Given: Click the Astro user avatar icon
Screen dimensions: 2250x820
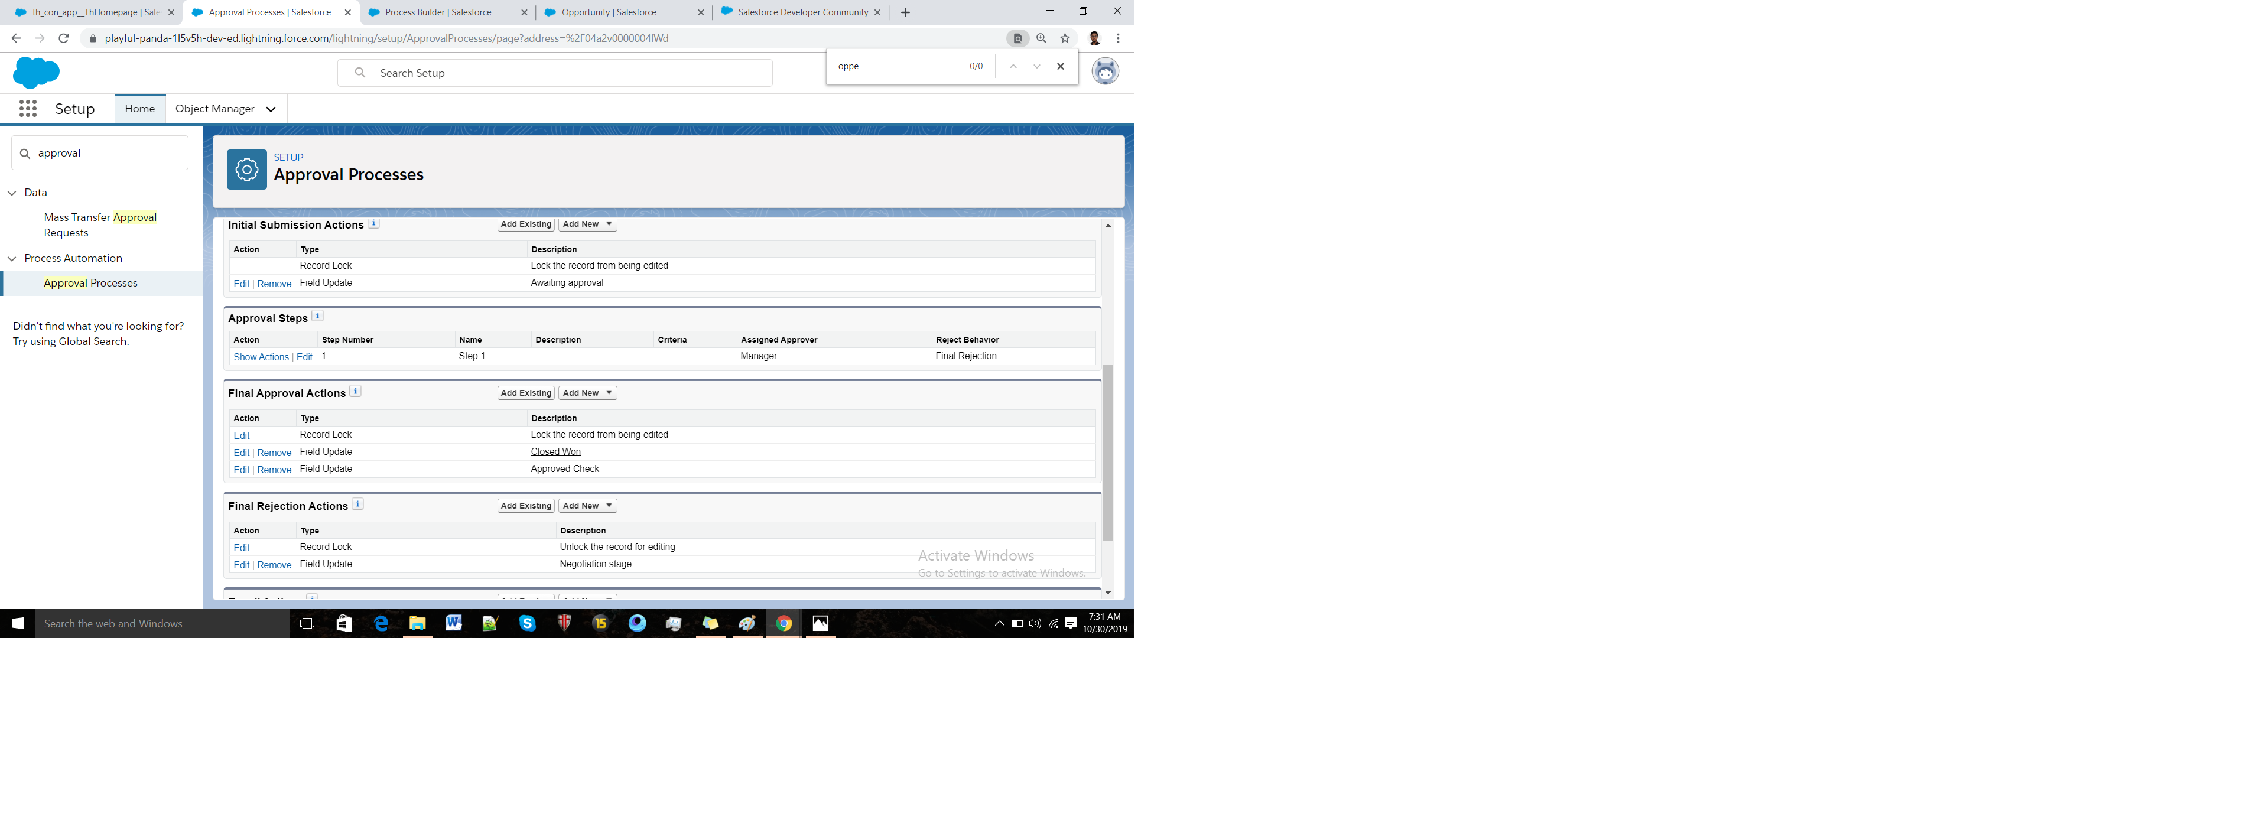Looking at the screenshot, I should point(1105,71).
